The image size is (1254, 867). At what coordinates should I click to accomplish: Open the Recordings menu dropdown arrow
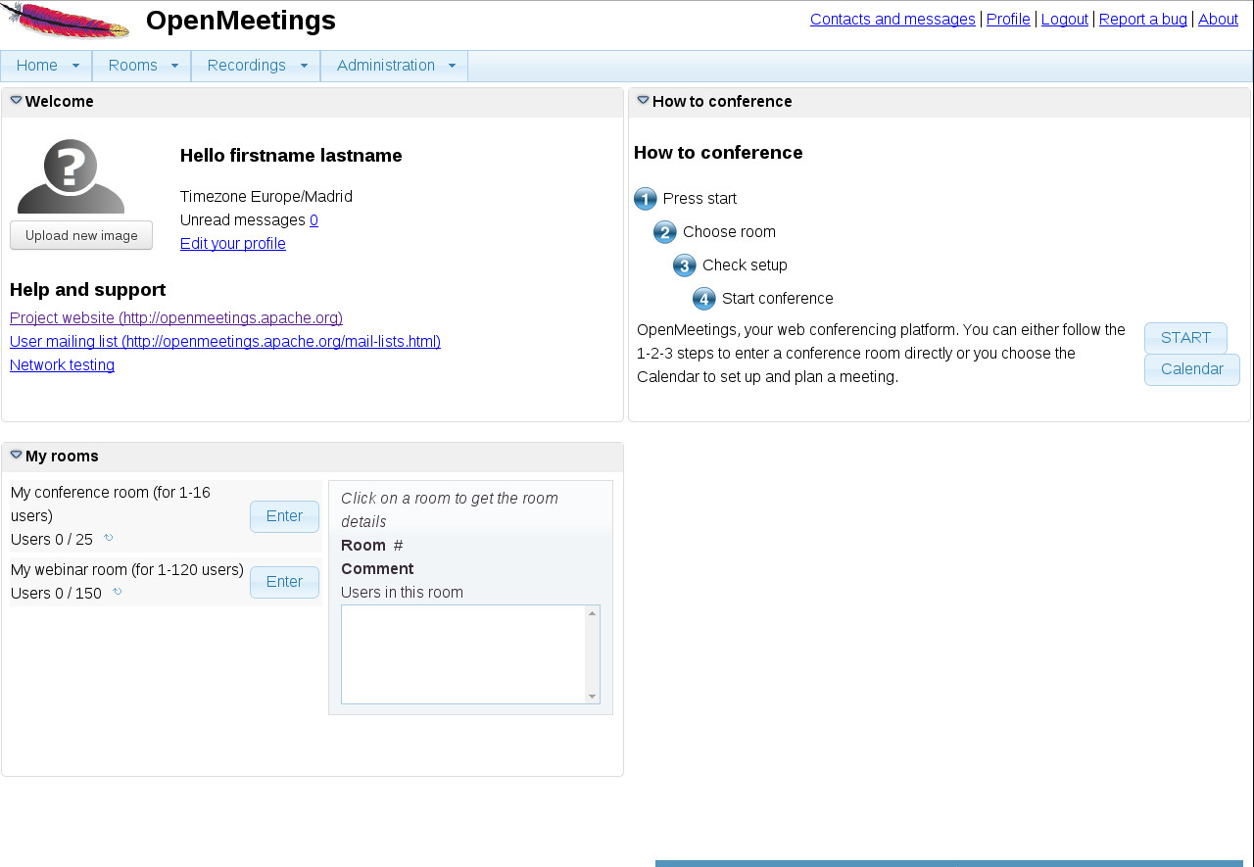pyautogui.click(x=304, y=66)
